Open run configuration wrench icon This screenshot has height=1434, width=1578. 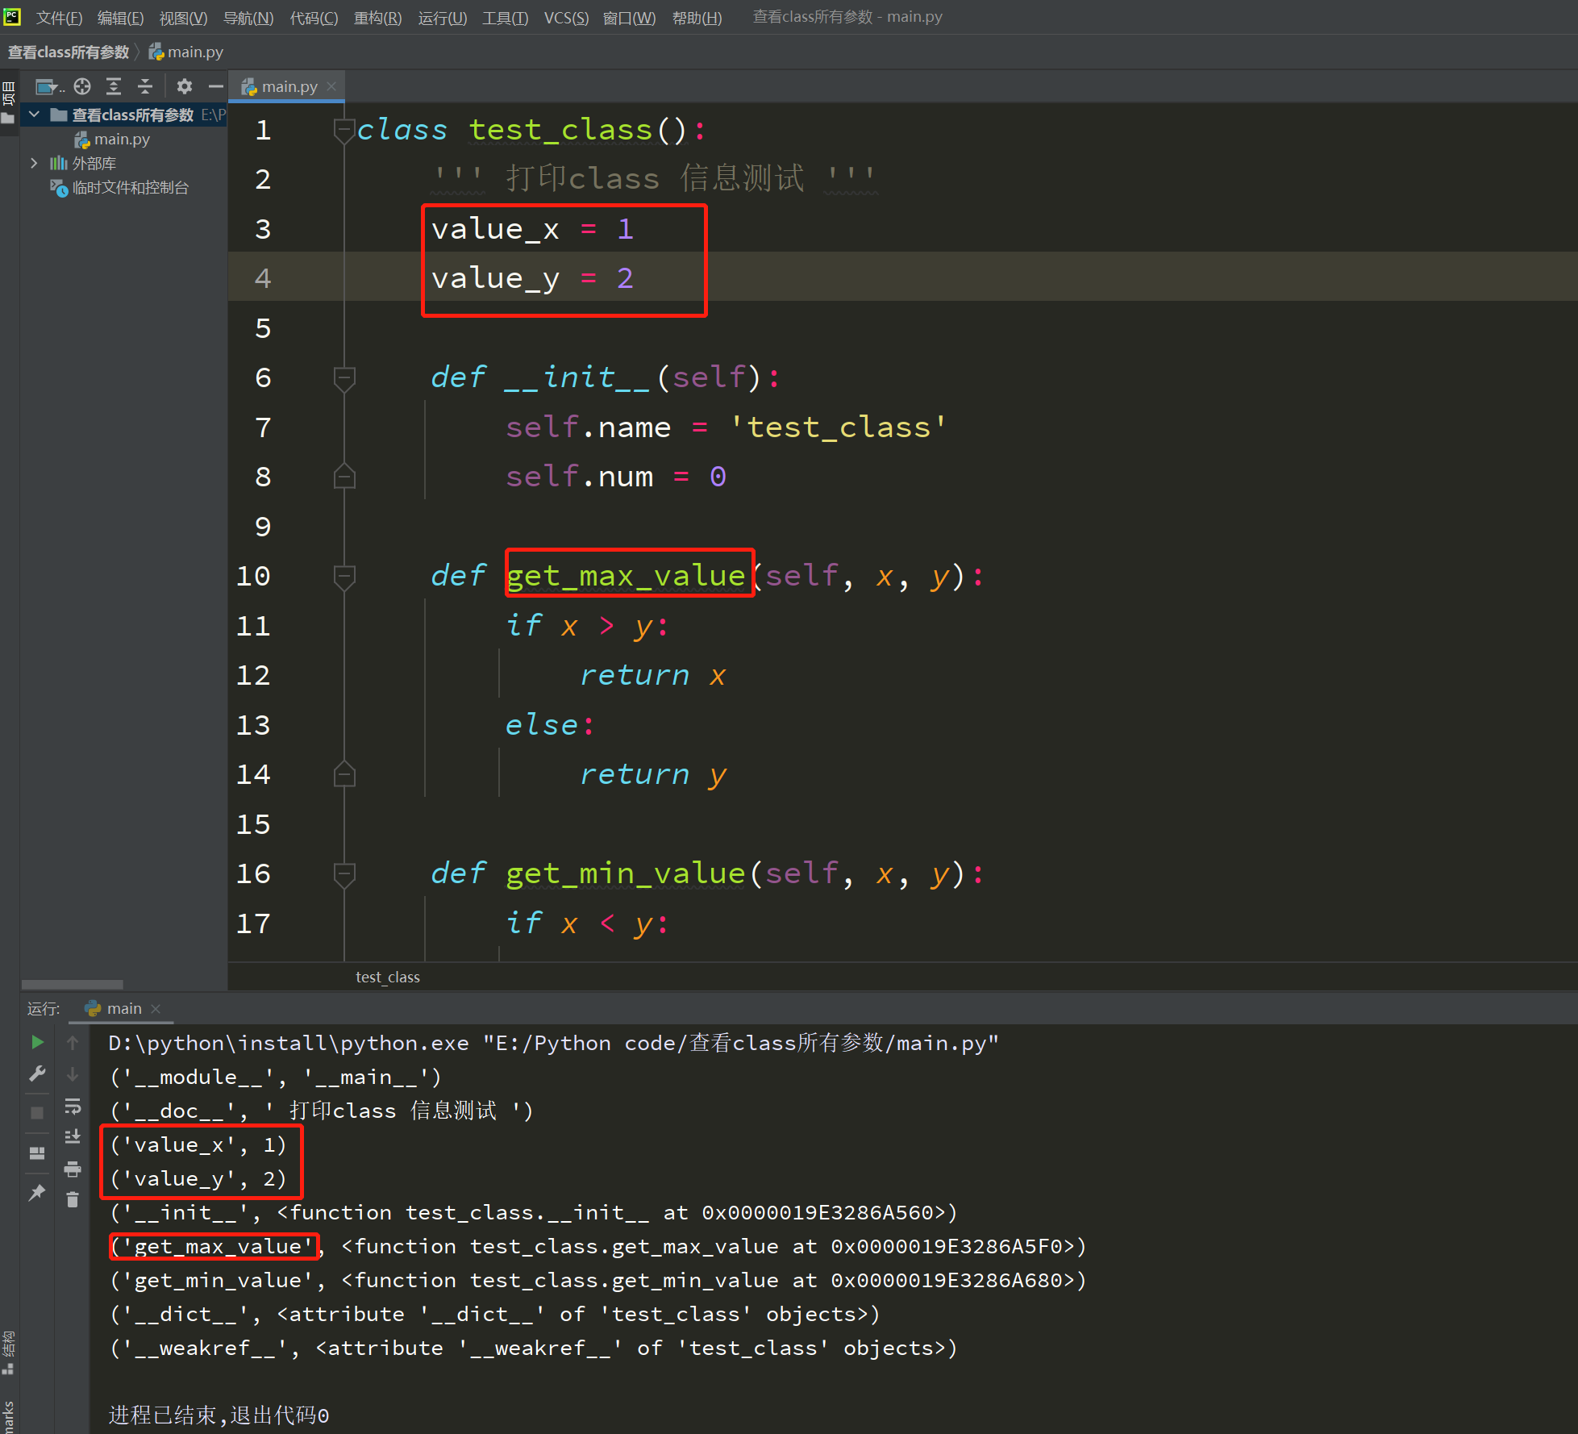(37, 1073)
